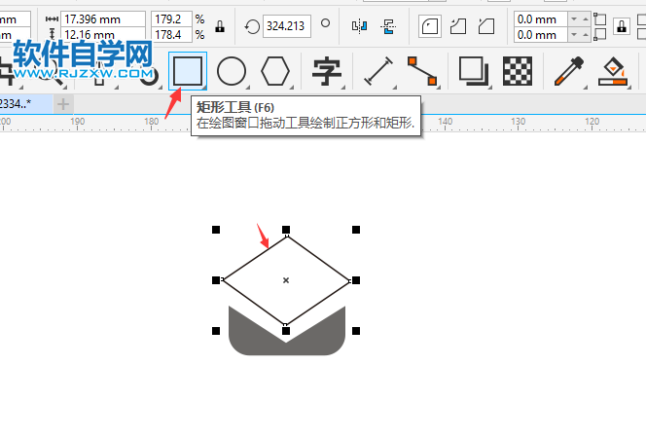Choose the Scalloped corner type
646x438 pixels.
tap(458, 27)
